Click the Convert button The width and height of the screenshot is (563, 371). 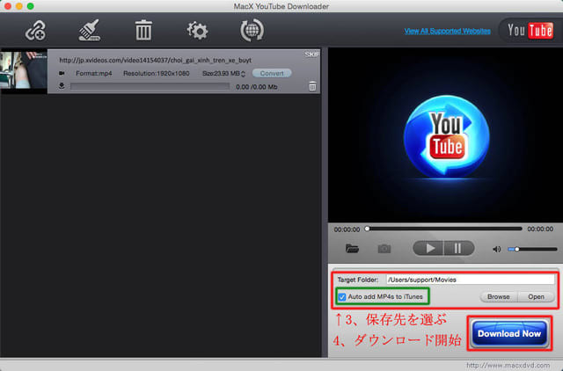(x=272, y=73)
